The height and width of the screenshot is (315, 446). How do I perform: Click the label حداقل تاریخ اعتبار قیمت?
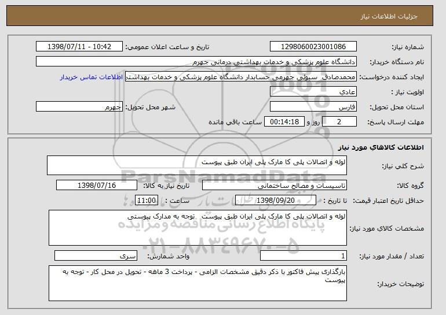pos(389,201)
